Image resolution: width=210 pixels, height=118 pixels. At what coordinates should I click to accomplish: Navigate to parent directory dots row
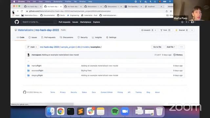point(29,61)
